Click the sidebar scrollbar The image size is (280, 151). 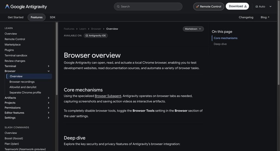(x=57, y=59)
